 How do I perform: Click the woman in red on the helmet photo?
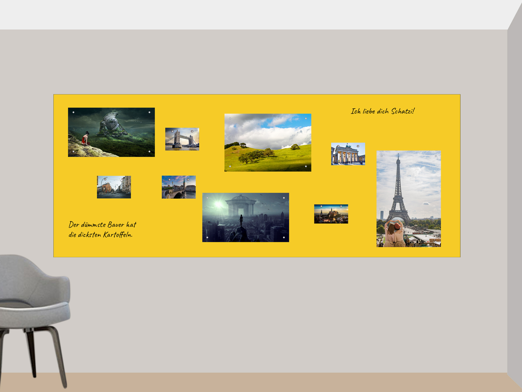coord(85,139)
